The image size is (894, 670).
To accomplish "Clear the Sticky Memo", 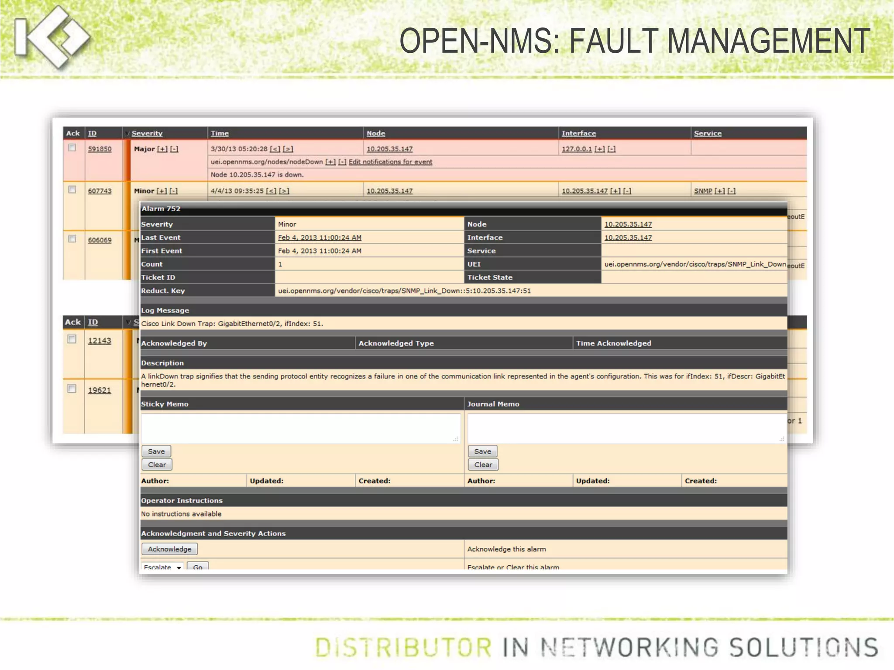I will (x=157, y=465).
